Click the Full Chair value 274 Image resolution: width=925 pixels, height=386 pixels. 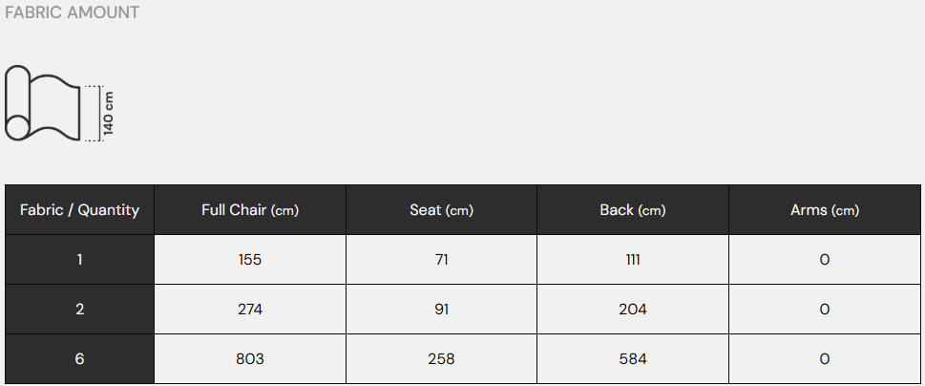[250, 310]
